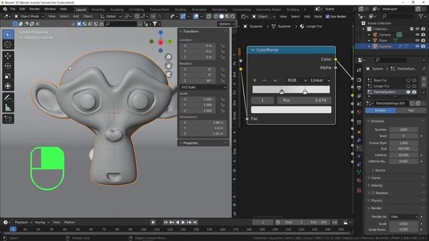The width and height of the screenshot is (429, 241).
Task: Click the ColorRamp stop color swatch
Action: coord(291,110)
